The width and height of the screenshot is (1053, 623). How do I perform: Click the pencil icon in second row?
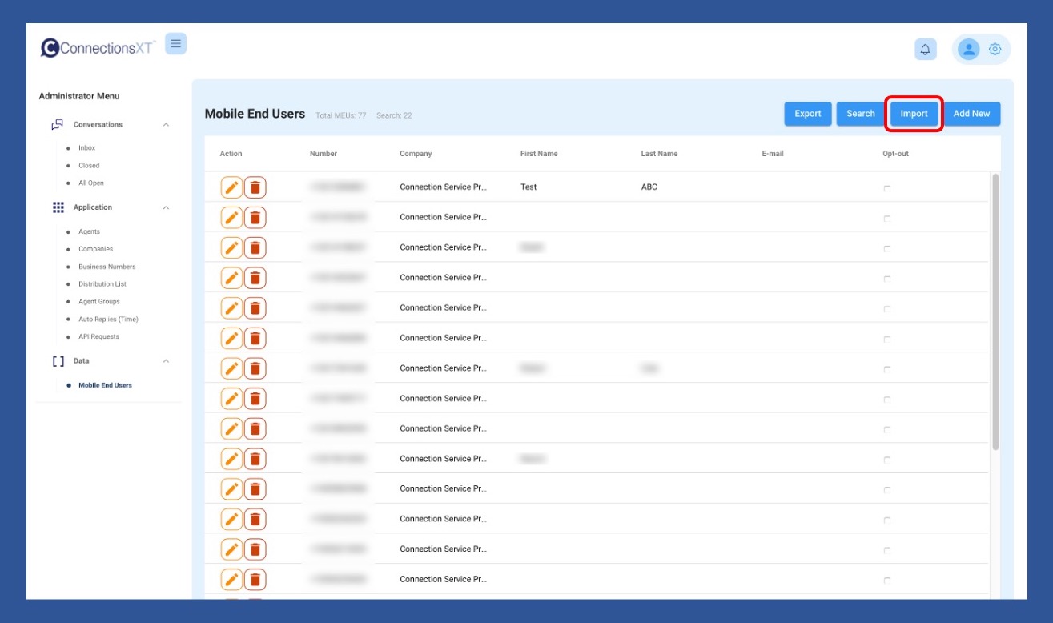coord(231,218)
